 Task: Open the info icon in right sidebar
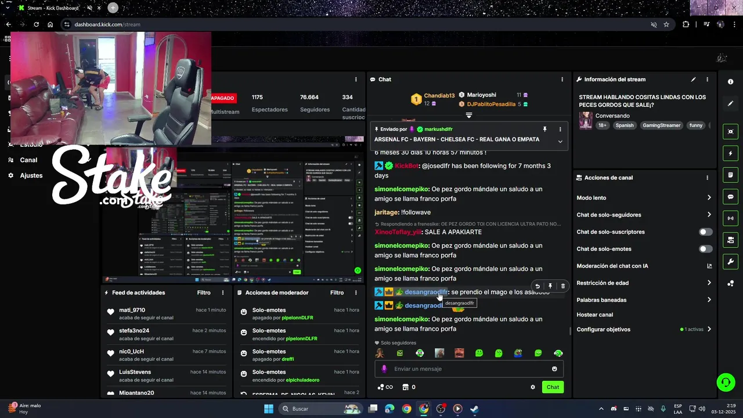pyautogui.click(x=730, y=82)
